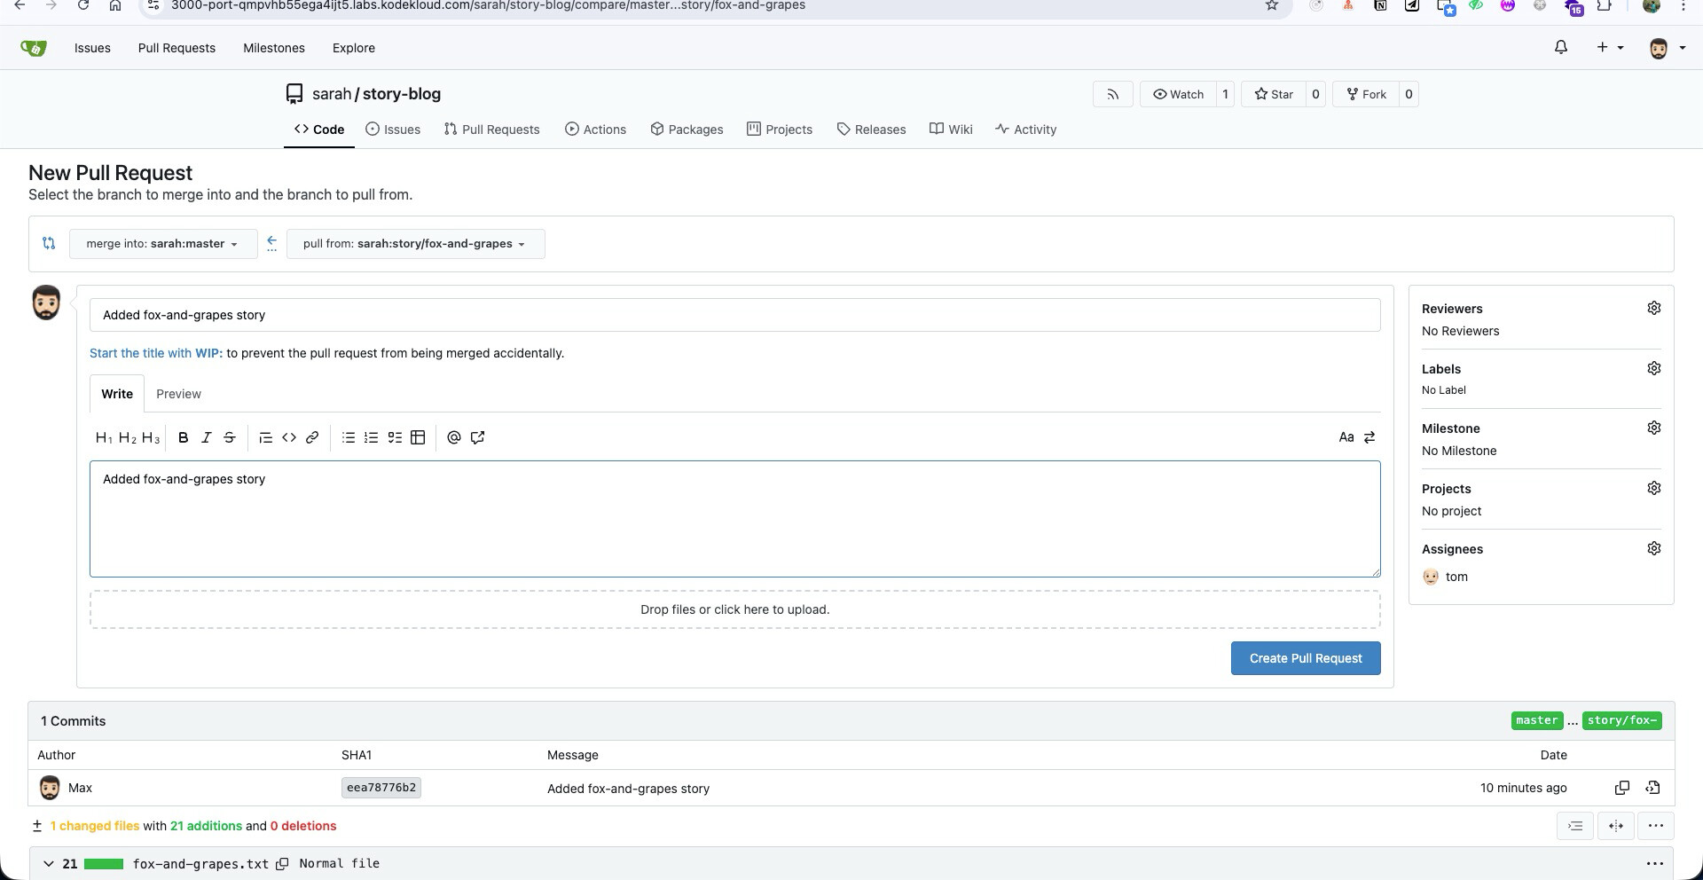Screen dimensions: 1703x880
Task: Open the Reviewers settings gear
Action: [1654, 308]
